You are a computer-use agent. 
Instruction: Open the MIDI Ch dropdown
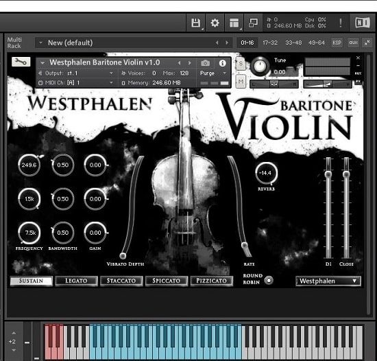tap(76, 82)
